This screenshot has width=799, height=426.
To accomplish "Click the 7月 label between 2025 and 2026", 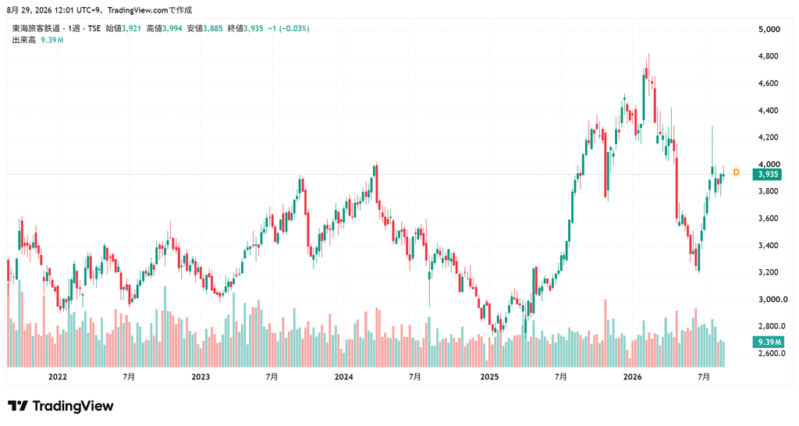I will click(560, 377).
